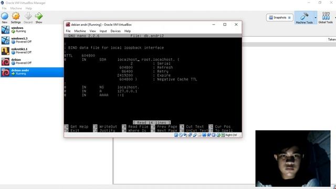The width and height of the screenshot is (336, 189).
Task: Select the running debian andri VM
Action: pos(32,72)
